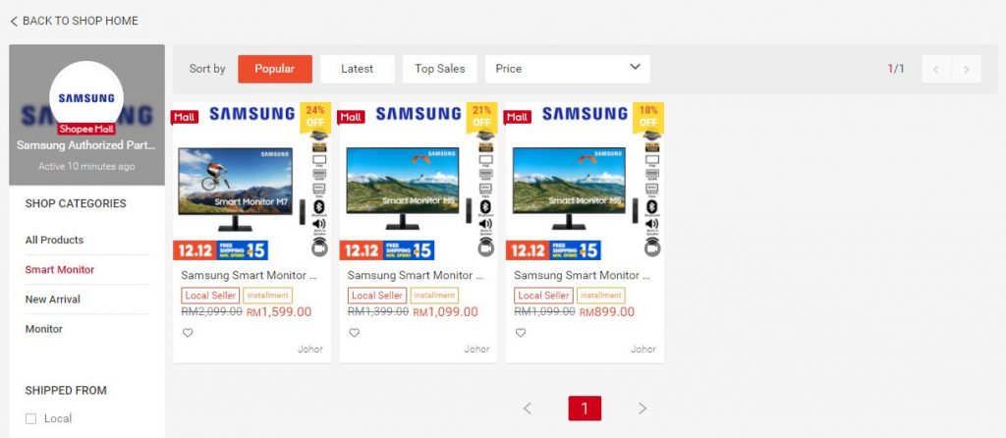Go to next page using top-right arrow

coord(967,70)
